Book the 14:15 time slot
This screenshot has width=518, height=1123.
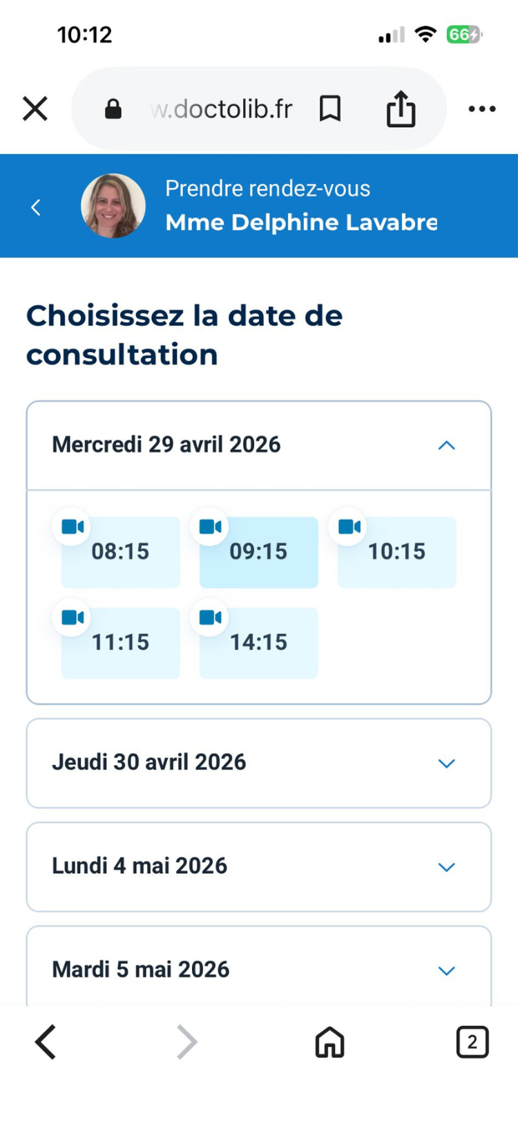(x=259, y=643)
